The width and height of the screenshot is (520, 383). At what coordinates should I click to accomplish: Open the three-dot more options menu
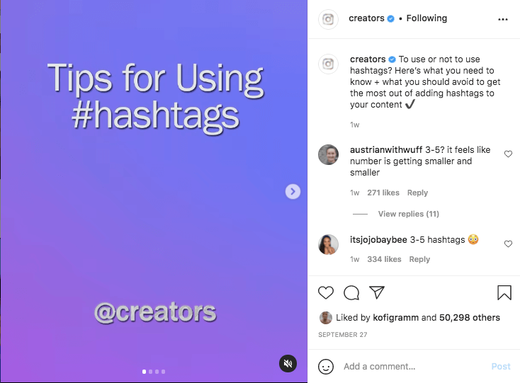[x=503, y=19]
